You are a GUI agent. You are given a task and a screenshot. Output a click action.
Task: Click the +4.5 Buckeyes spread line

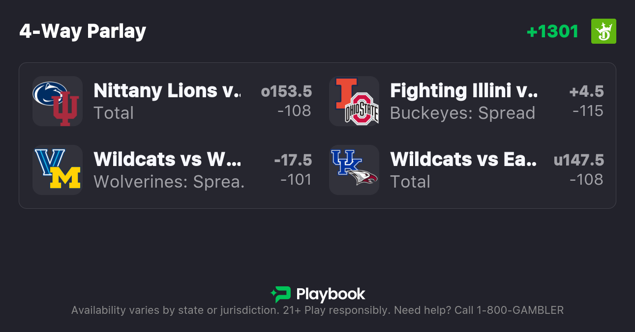point(586,91)
